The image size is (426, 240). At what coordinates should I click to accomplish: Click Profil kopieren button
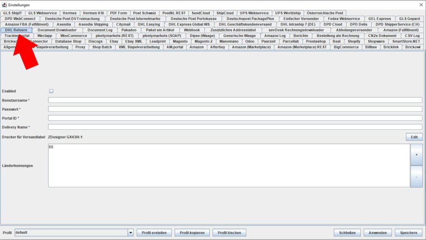pyautogui.click(x=192, y=233)
